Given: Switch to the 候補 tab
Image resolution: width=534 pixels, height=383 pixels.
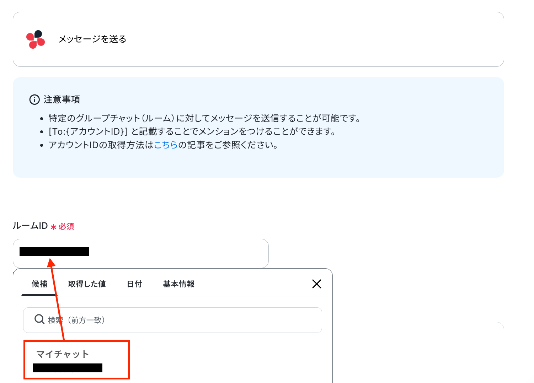Looking at the screenshot, I should tap(39, 284).
